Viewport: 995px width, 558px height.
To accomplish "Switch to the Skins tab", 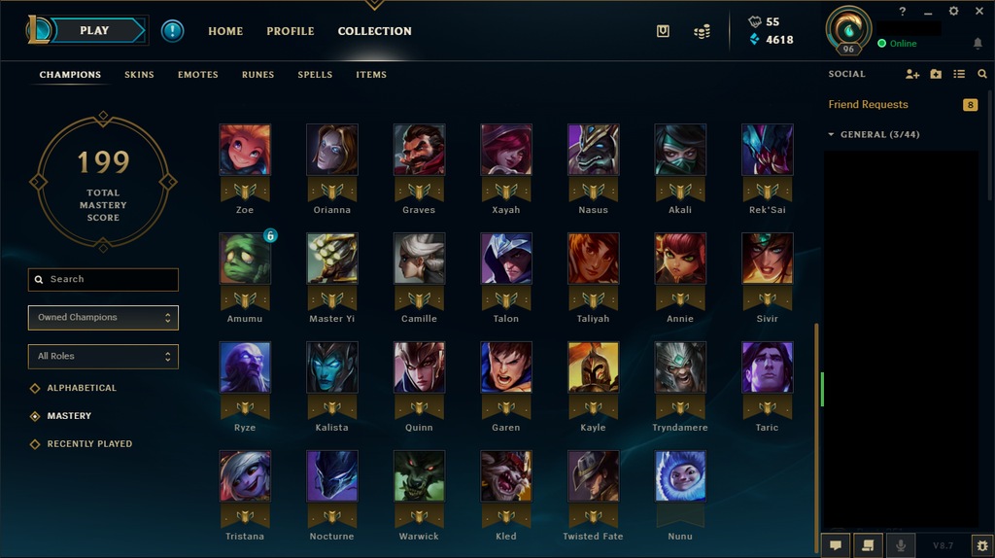I will tap(139, 74).
